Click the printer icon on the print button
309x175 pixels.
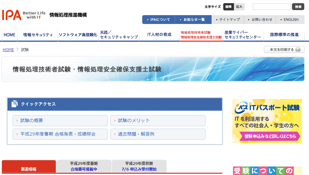click(298, 50)
